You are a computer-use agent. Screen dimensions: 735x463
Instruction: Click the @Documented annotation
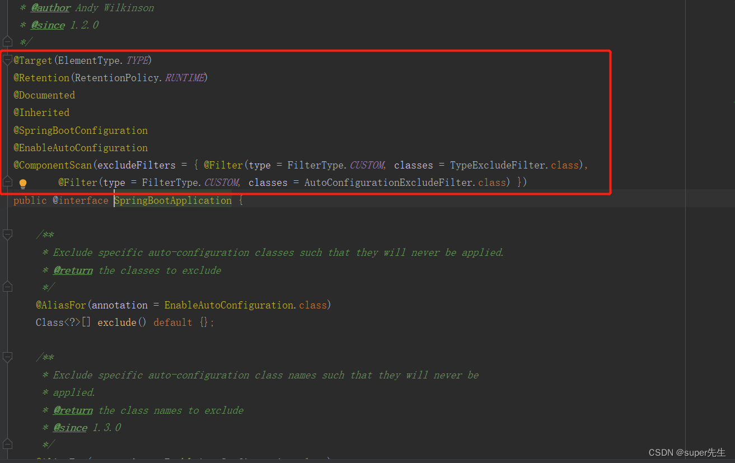[44, 95]
